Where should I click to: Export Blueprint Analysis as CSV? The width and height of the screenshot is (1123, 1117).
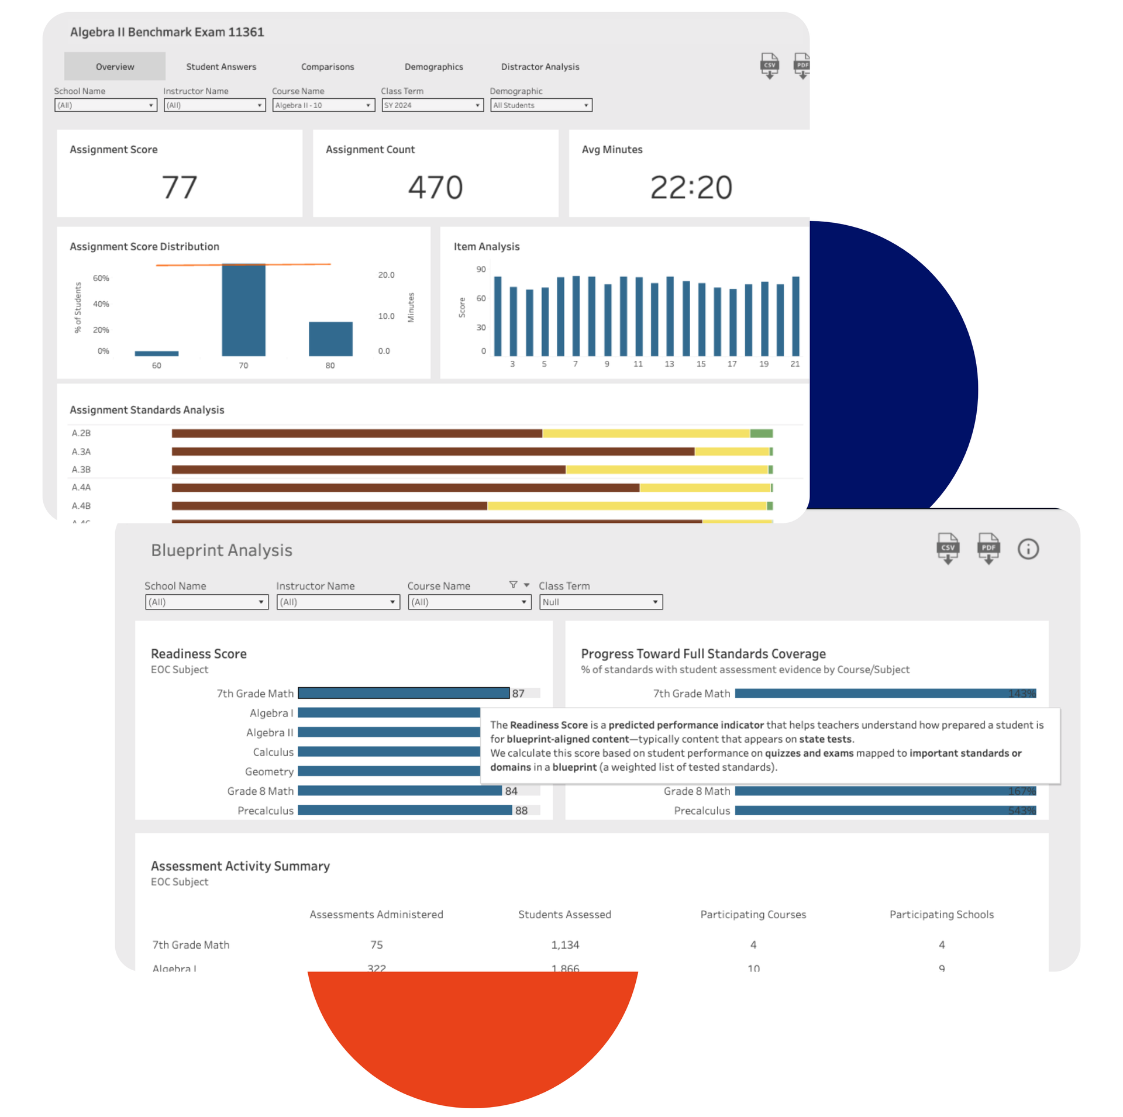tap(947, 548)
